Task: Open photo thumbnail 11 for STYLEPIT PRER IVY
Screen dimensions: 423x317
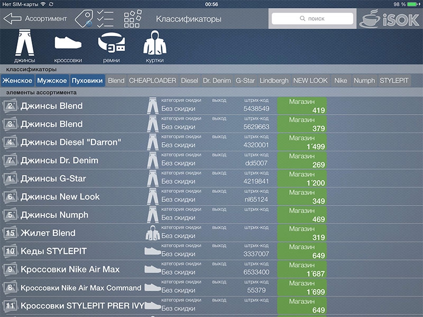Action: (x=10, y=306)
